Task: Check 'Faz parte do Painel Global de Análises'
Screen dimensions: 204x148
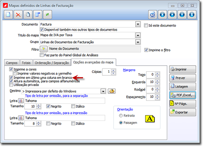Action: pyautogui.click(x=42, y=55)
